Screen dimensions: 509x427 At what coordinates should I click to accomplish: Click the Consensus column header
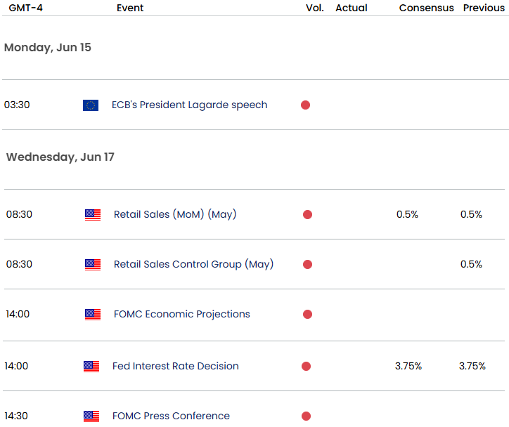(426, 8)
